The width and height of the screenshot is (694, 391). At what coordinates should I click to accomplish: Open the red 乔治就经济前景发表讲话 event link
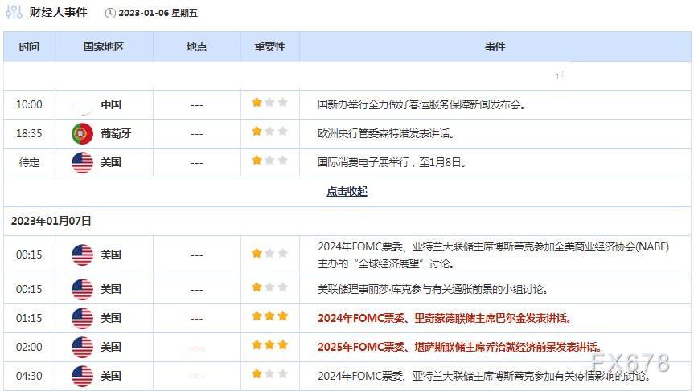pos(459,347)
